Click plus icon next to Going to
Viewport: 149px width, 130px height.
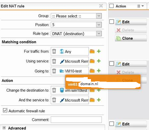pos(99,71)
